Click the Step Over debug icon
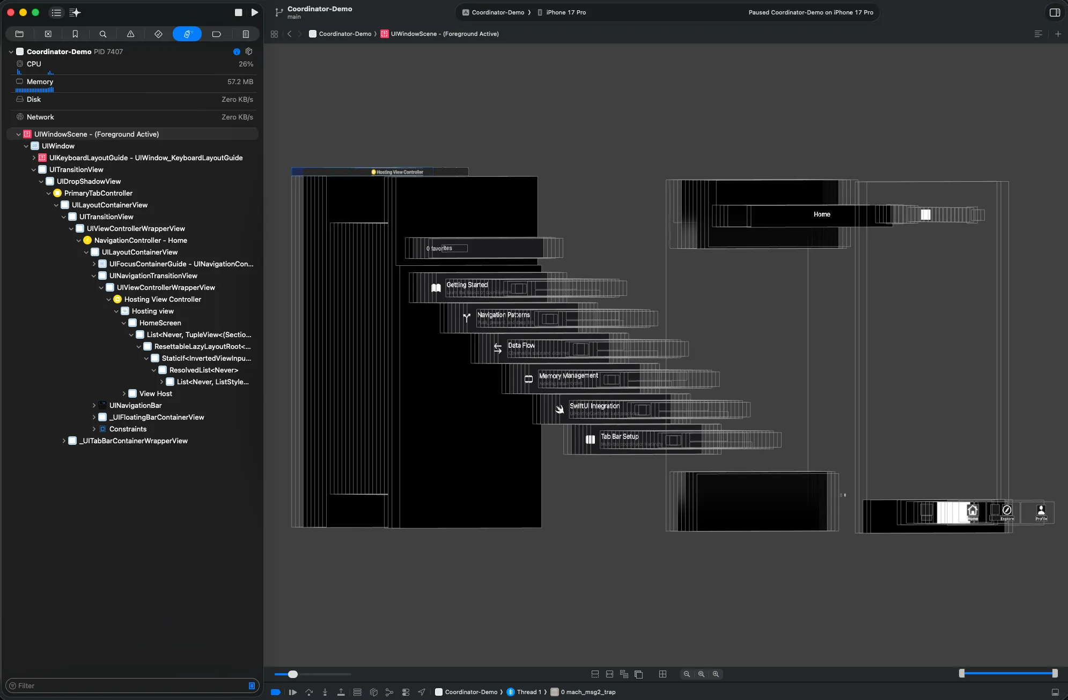 [x=309, y=692]
